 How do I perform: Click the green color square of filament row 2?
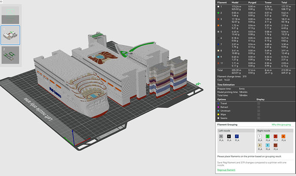(218, 13)
